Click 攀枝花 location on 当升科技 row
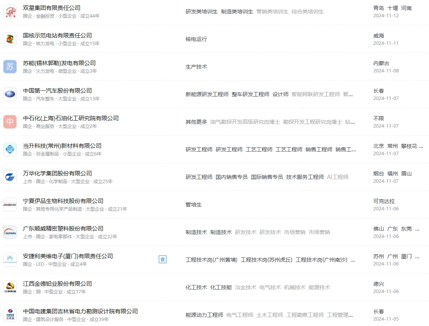 point(409,146)
